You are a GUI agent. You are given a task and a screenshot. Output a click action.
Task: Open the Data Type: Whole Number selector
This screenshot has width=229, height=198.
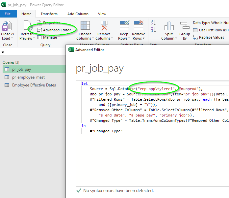(211, 23)
